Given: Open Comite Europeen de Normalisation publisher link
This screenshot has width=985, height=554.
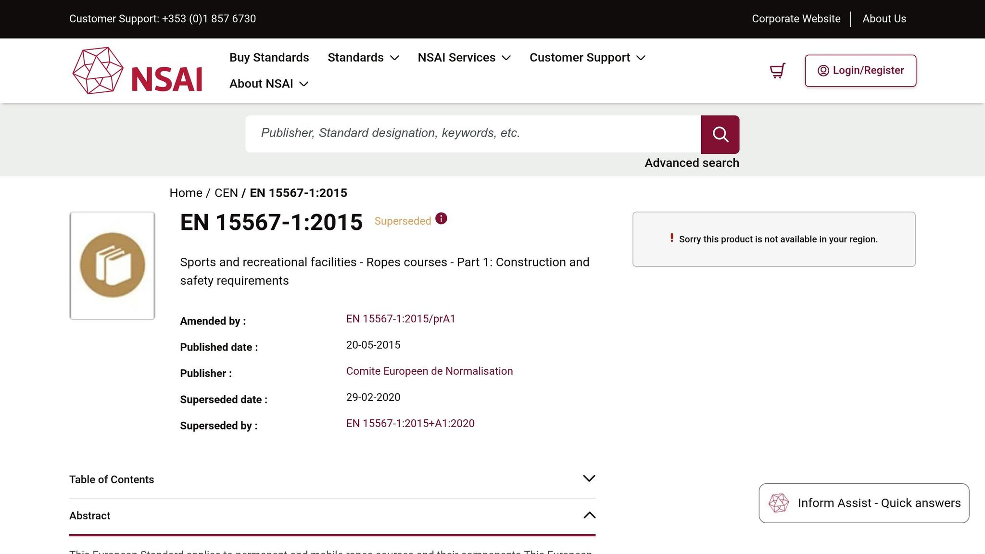Looking at the screenshot, I should click(x=429, y=371).
